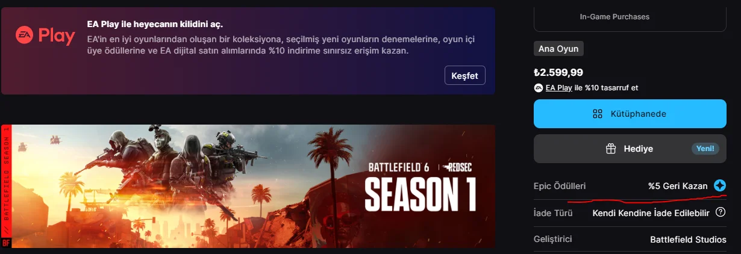This screenshot has height=254, width=741.
Task: Click the Keşfet button
Action: click(x=464, y=76)
